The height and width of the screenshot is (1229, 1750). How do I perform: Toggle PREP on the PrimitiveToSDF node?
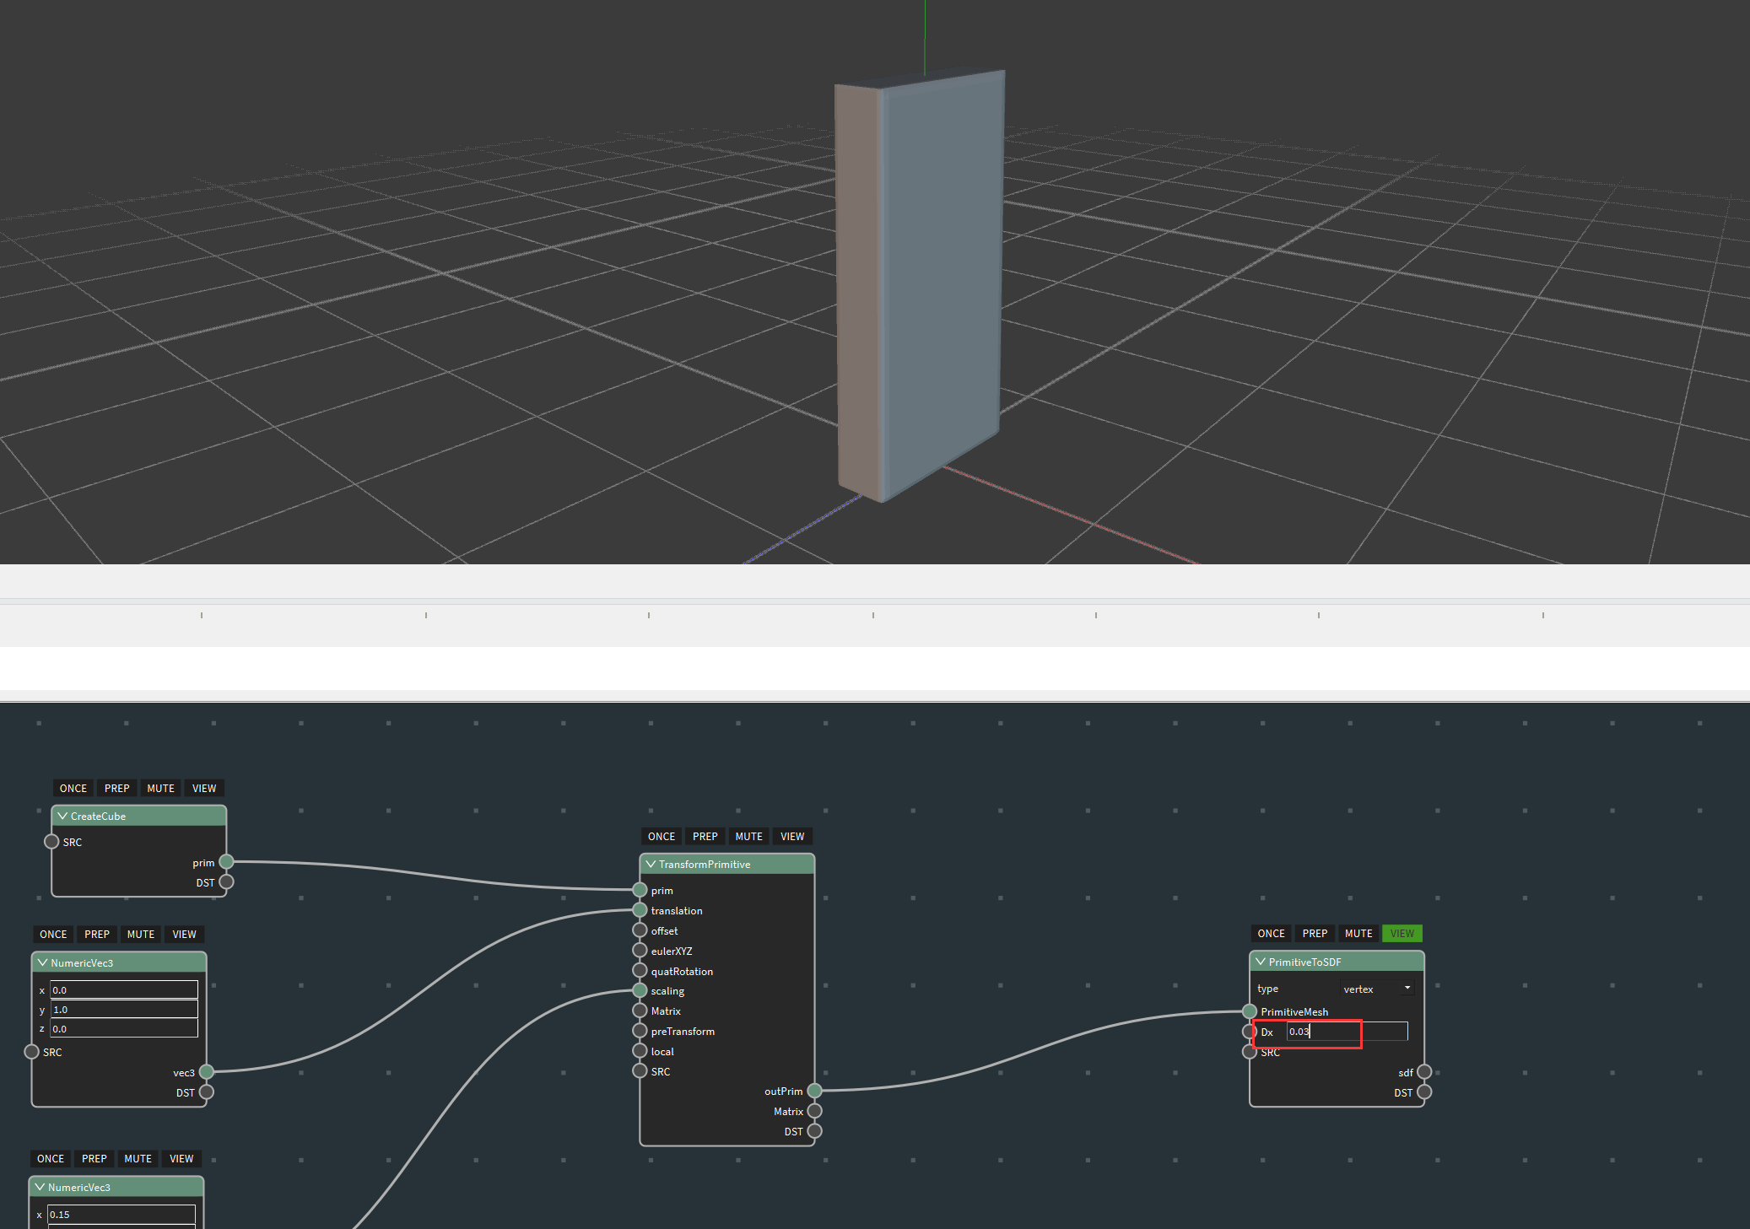1315,933
